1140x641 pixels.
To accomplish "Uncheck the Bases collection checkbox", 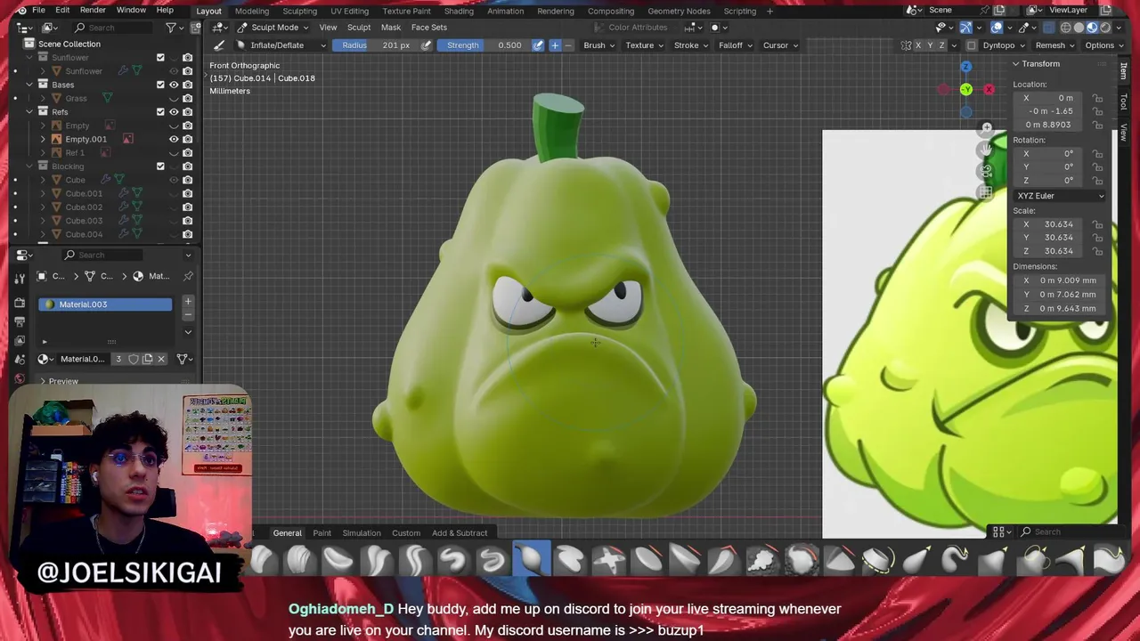I will pos(160,85).
